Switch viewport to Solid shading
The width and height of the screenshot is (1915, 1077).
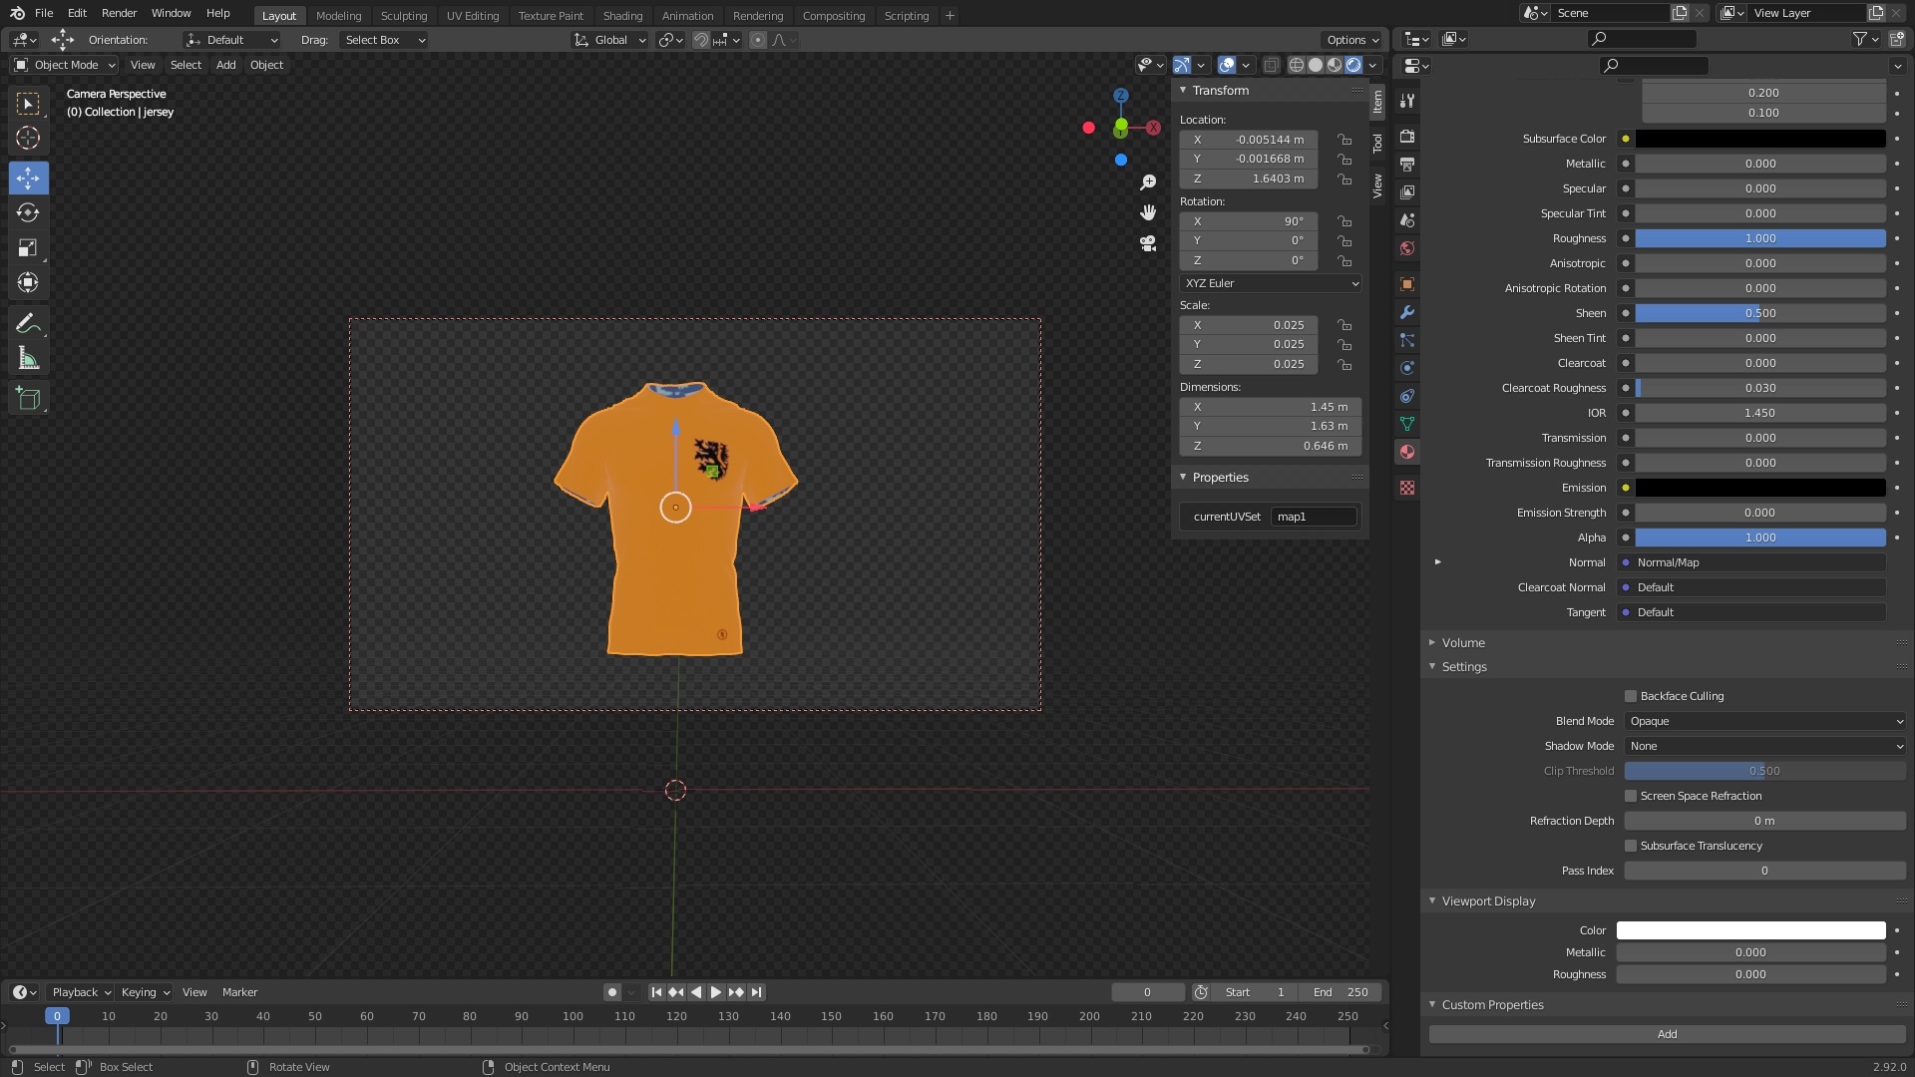[x=1316, y=65]
